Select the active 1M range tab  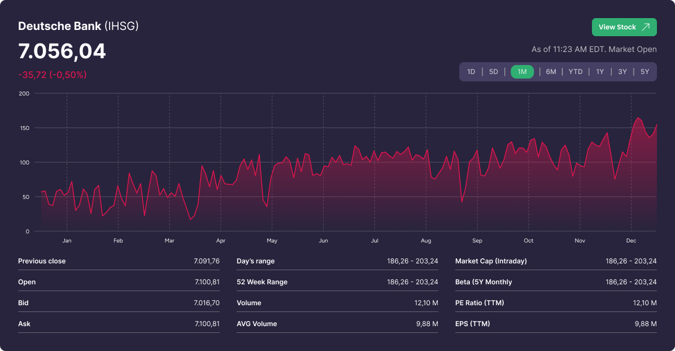(522, 72)
